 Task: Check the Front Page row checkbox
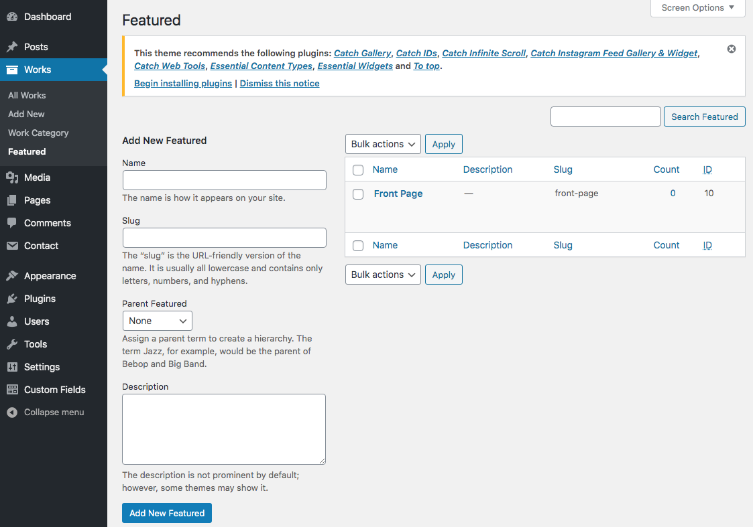(x=358, y=194)
